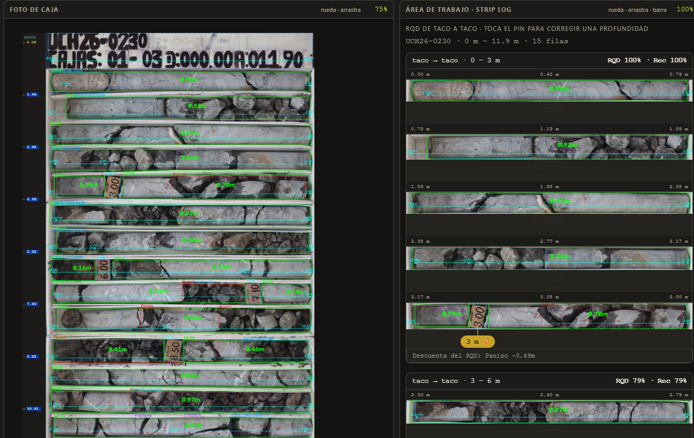
Task: Select the 10.41 depth marker on the ruler
Action: 31,409
